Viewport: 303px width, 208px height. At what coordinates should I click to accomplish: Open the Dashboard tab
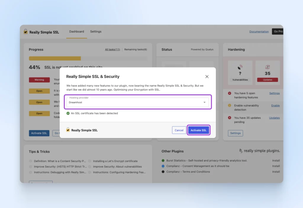(x=77, y=31)
